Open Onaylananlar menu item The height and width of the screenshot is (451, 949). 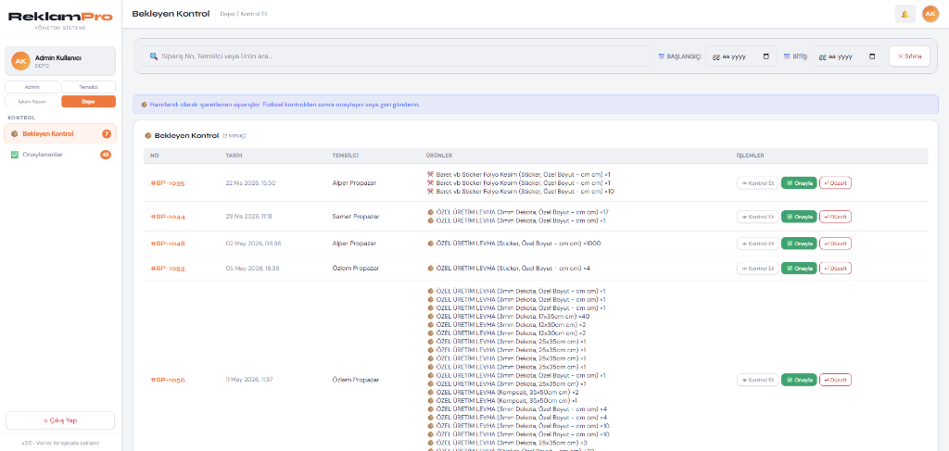pos(60,155)
